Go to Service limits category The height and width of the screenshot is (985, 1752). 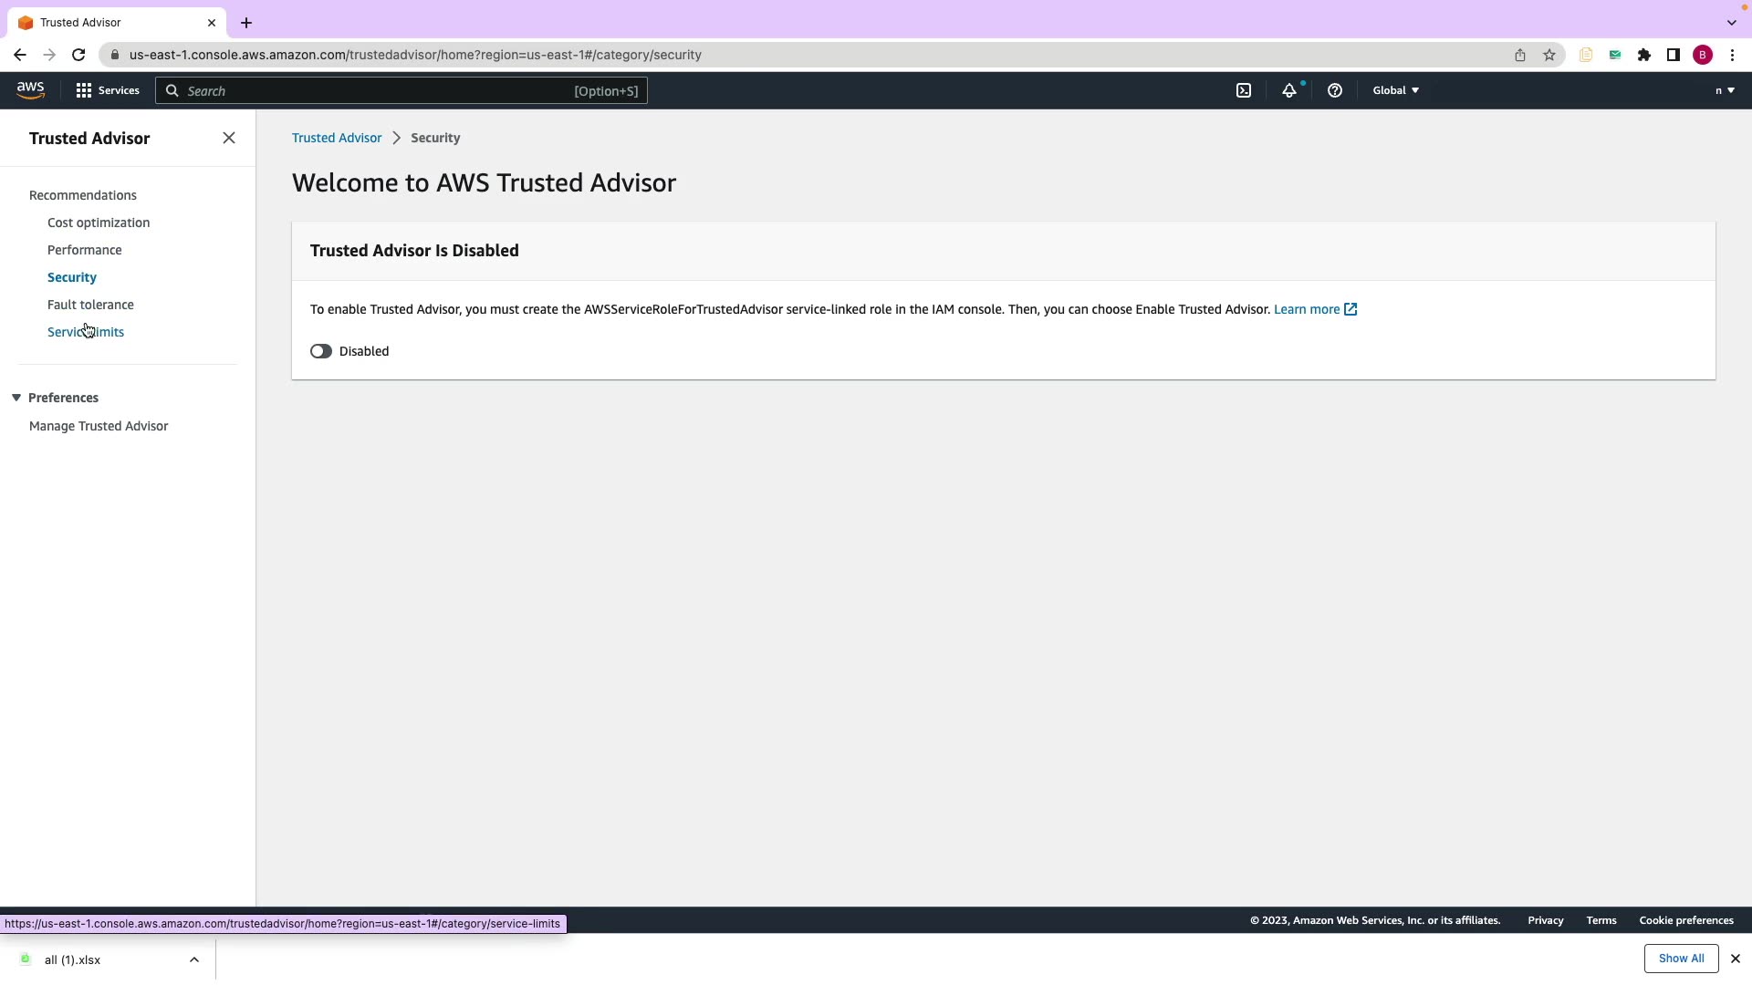click(x=86, y=332)
